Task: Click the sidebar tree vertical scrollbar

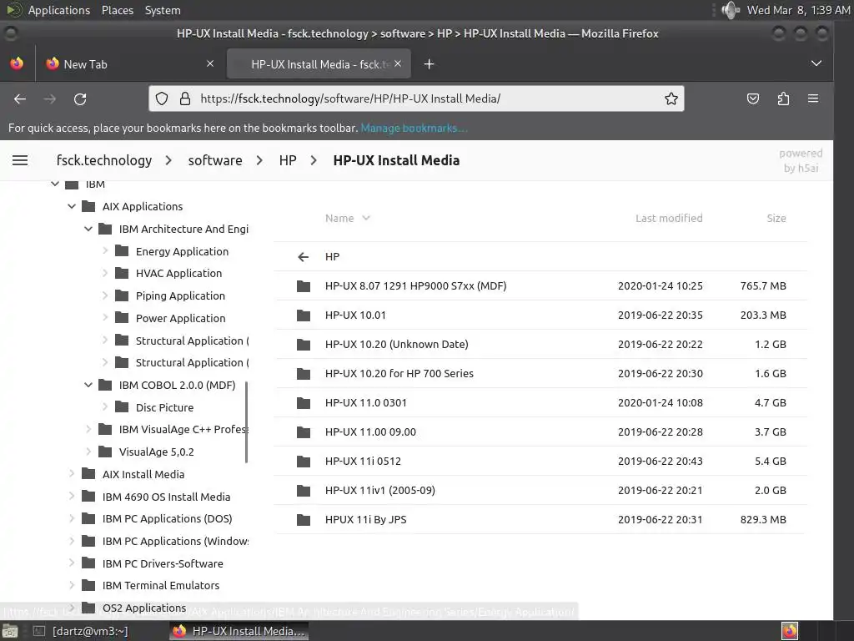Action: tap(246, 421)
